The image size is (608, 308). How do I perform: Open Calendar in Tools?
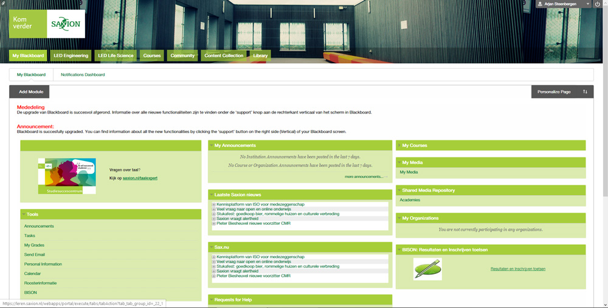(32, 273)
